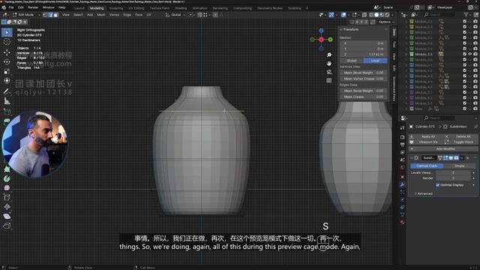Click the pan hand viewport gizmo
The height and width of the screenshot is (270, 480).
[x=328, y=63]
